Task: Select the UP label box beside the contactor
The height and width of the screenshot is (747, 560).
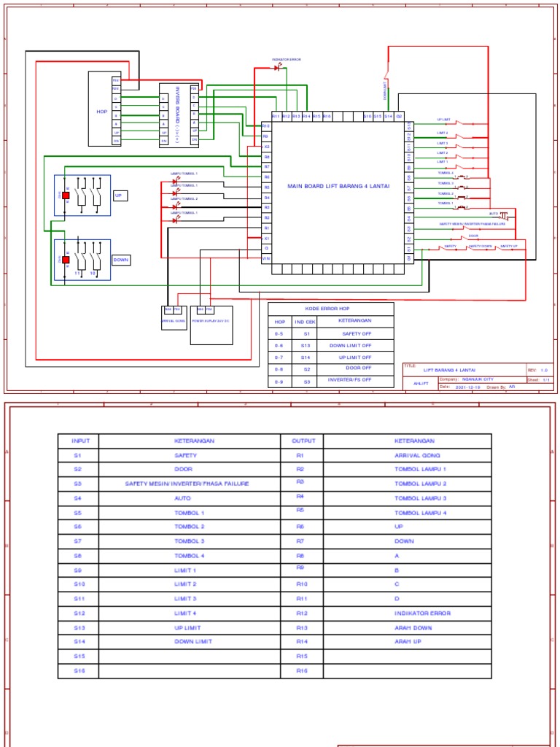Action: pyautogui.click(x=120, y=196)
